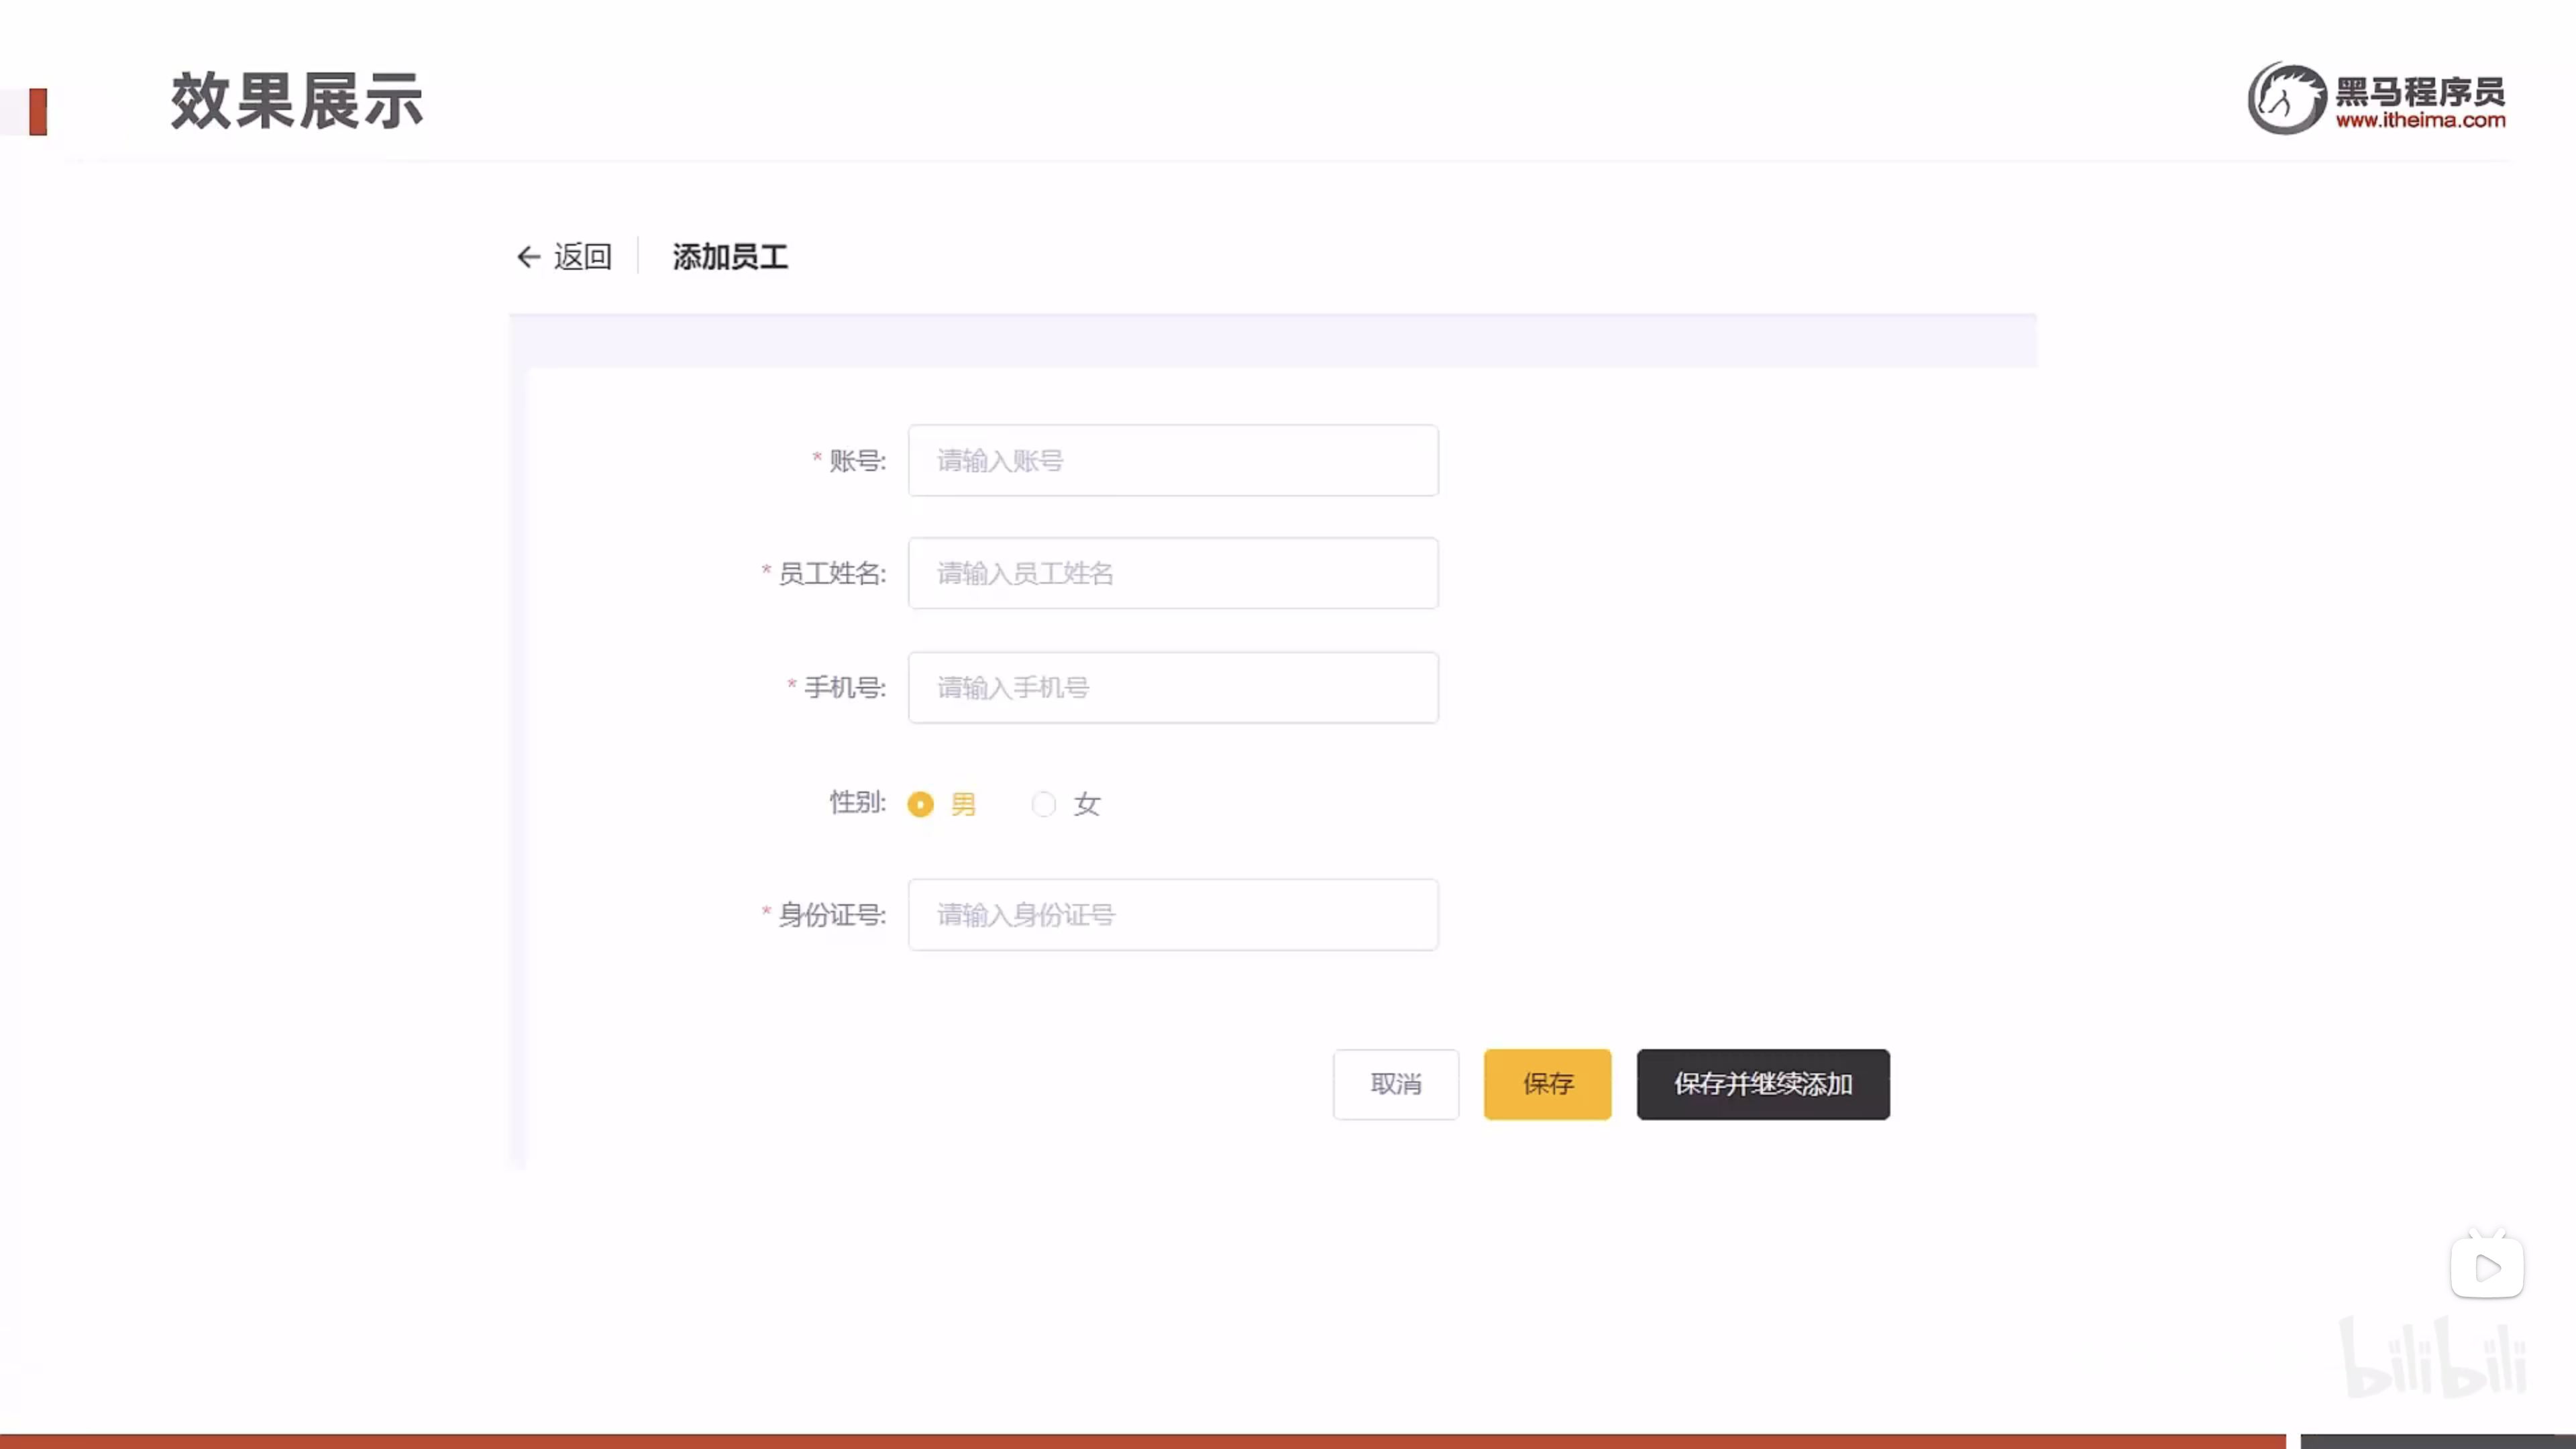Click the 添加员工 page title
The image size is (2576, 1449).
[730, 257]
